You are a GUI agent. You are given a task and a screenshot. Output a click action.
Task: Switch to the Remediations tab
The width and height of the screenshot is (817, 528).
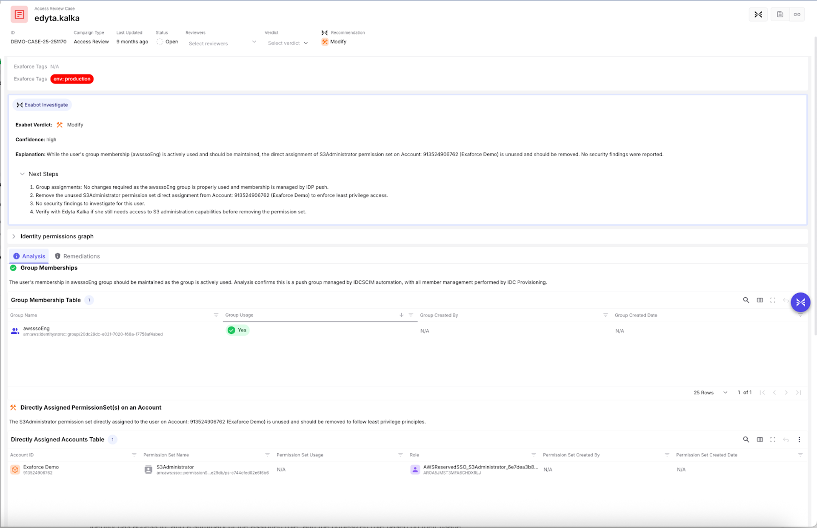[77, 256]
